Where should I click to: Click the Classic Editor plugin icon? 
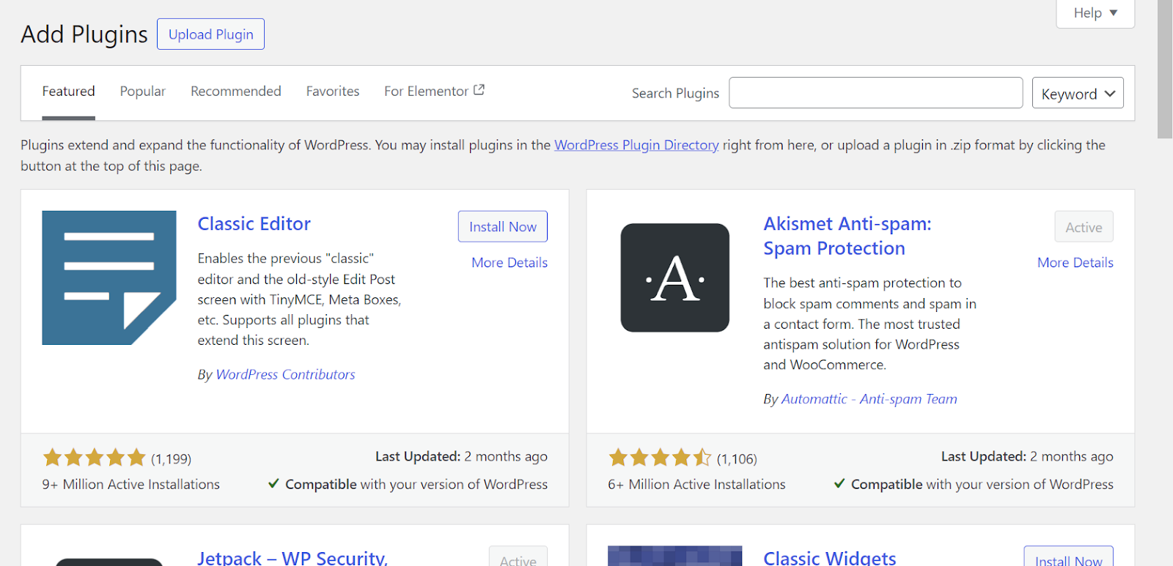pos(109,278)
